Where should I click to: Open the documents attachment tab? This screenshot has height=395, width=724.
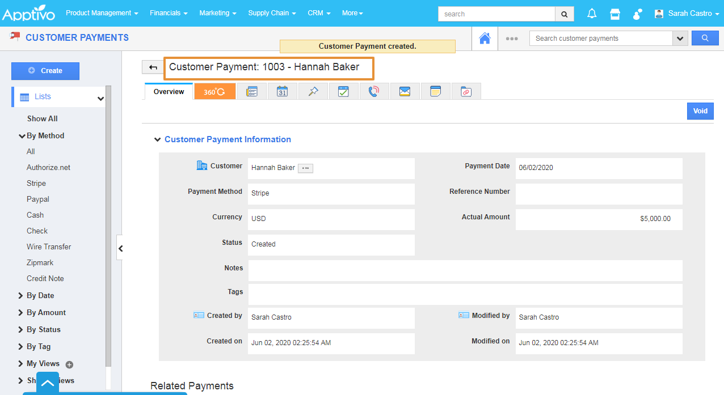point(466,92)
